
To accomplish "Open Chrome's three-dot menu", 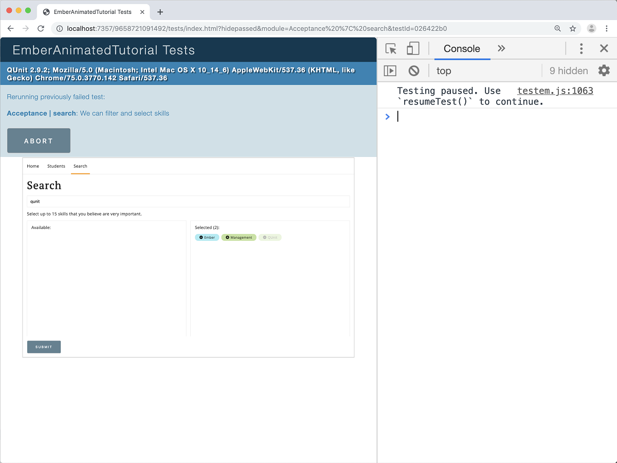I will tap(607, 29).
